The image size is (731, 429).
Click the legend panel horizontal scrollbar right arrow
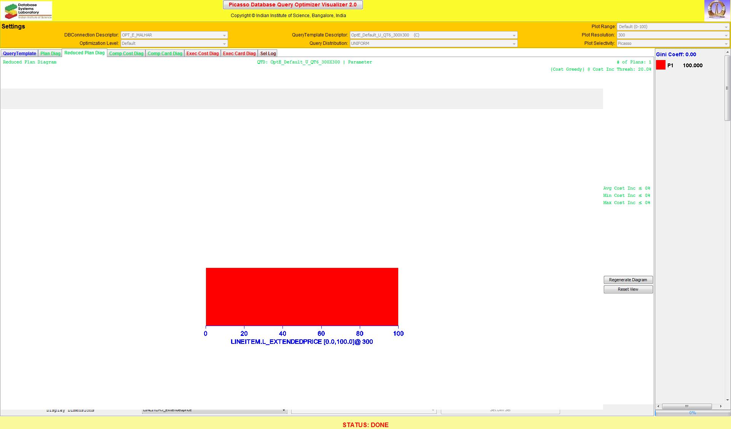(x=720, y=406)
